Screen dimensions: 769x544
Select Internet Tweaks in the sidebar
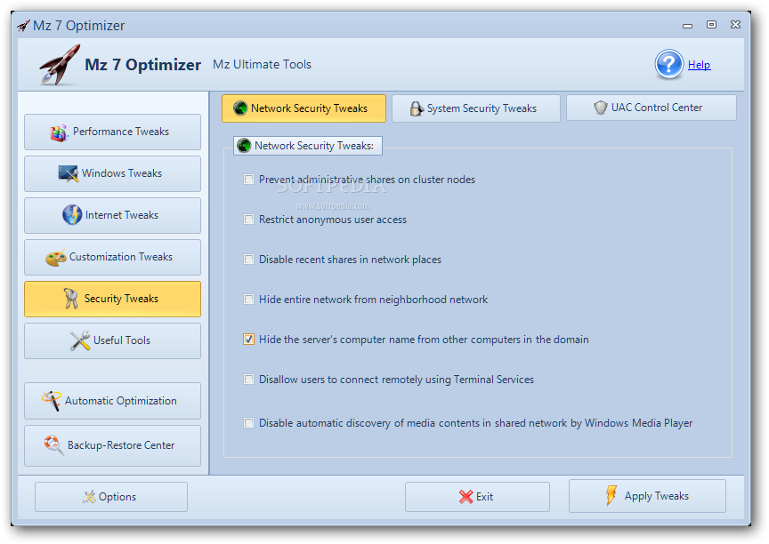112,215
